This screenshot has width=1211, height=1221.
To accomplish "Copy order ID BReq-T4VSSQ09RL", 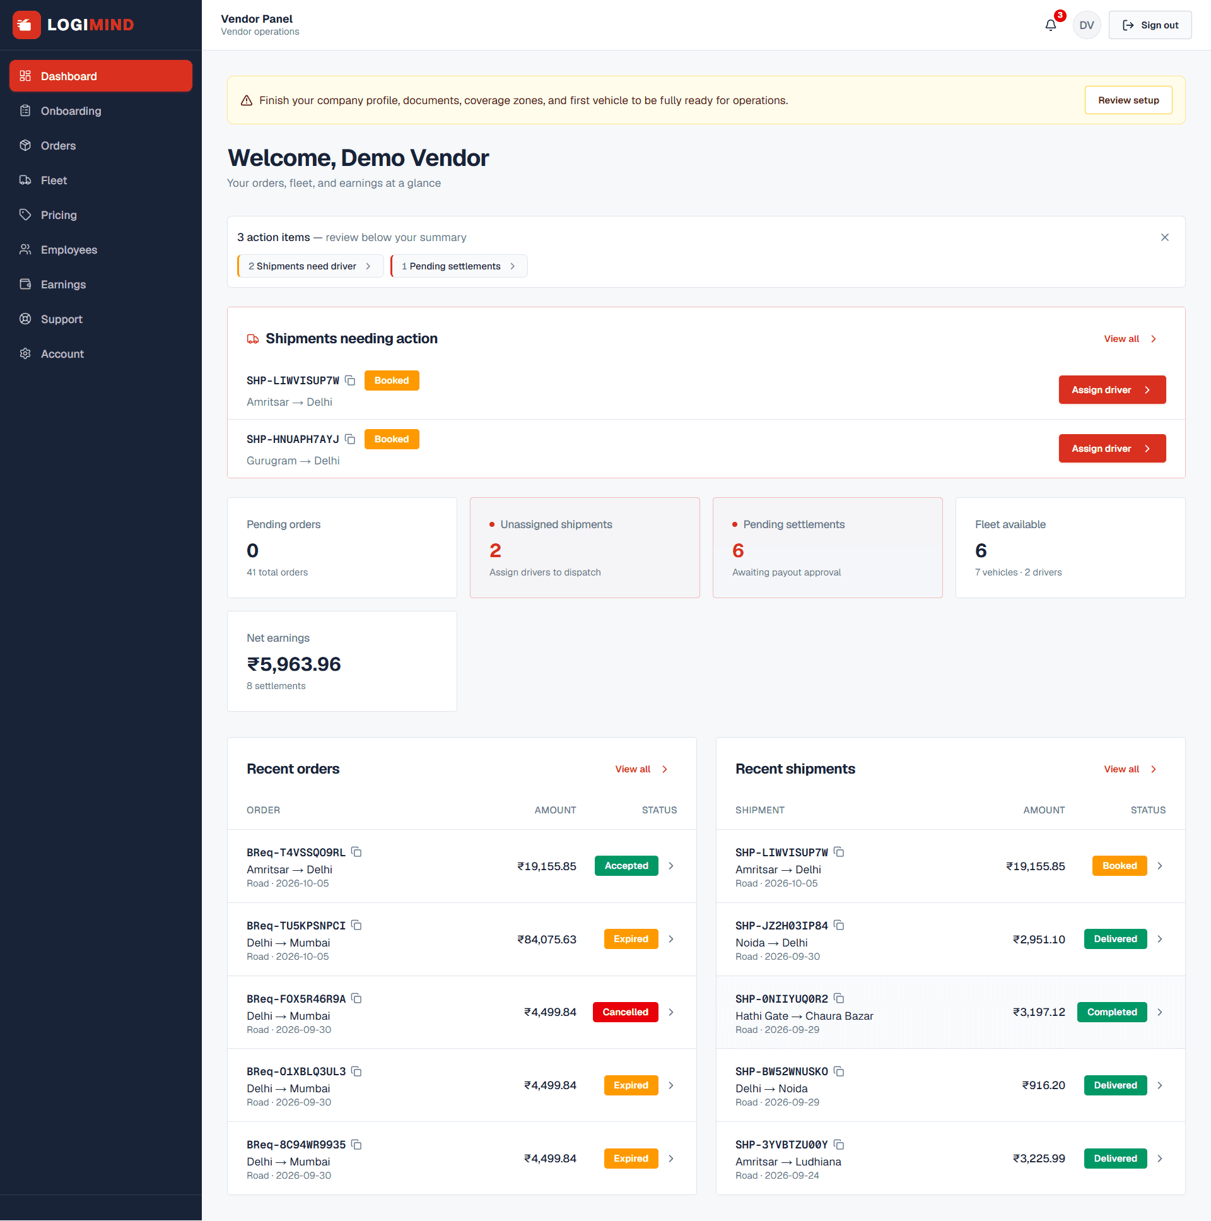I will pyautogui.click(x=356, y=852).
